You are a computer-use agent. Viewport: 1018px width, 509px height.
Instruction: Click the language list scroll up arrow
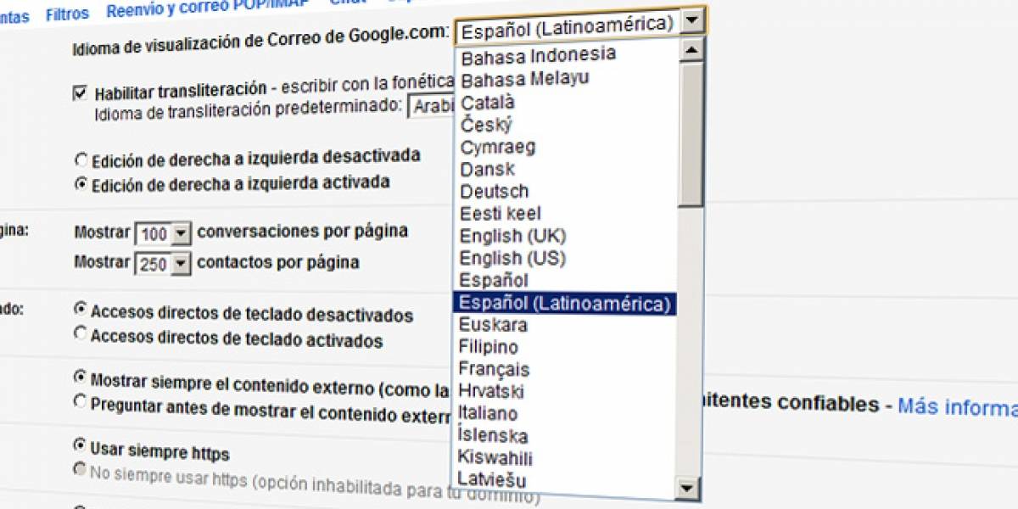click(691, 50)
